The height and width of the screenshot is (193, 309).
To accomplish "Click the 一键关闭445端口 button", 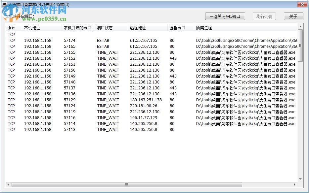I will click(225, 16).
